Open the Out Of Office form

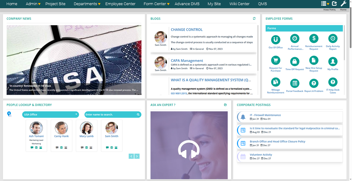(x=275, y=40)
